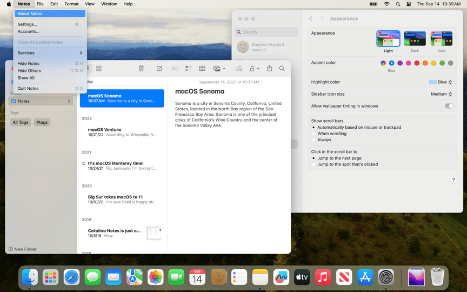Insert a checklist in Notes toolbar
The height and width of the screenshot is (292, 467).
coord(189,69)
